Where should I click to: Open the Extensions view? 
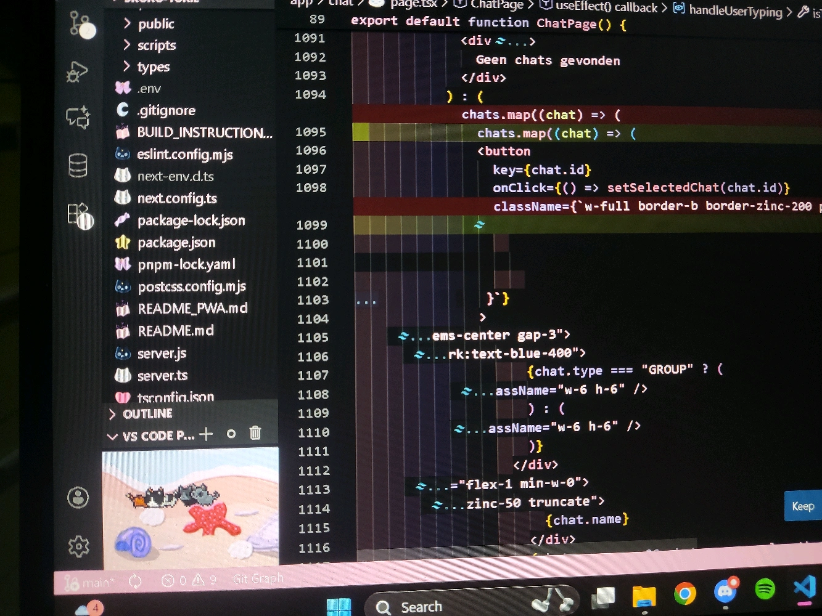tap(80, 216)
